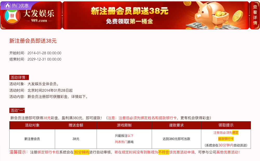Click the flame icon in the hot promotions badge
The width and height of the screenshot is (260, 161).
8,5
